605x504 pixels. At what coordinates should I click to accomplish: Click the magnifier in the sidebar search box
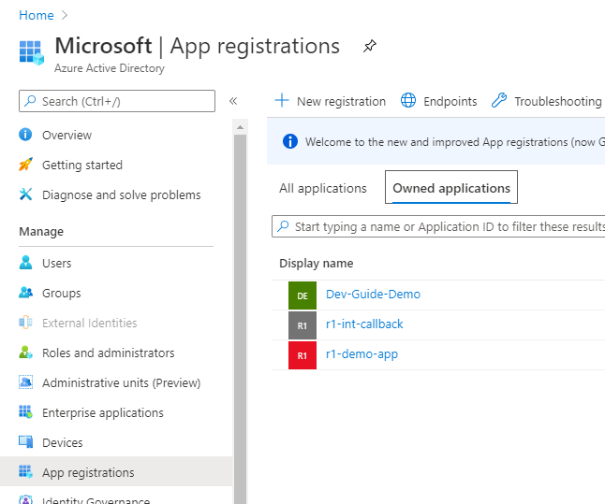point(30,101)
